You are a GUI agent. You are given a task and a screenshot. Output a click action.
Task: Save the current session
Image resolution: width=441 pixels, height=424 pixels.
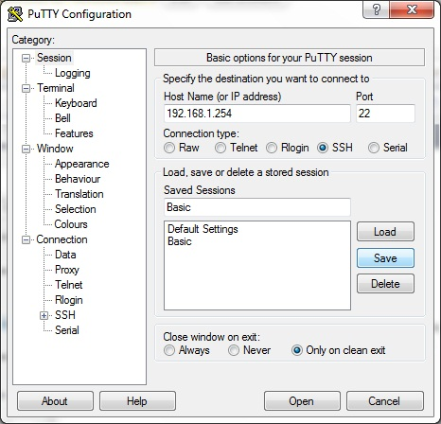[385, 258]
